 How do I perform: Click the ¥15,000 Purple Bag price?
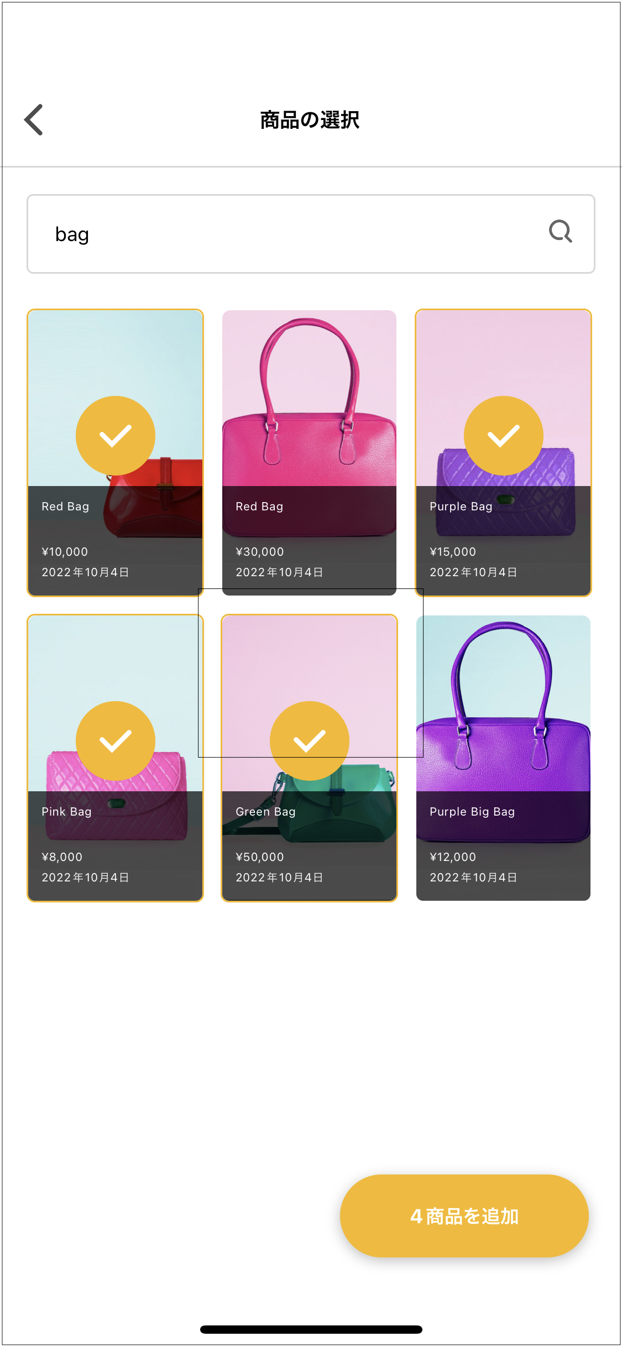(x=452, y=552)
